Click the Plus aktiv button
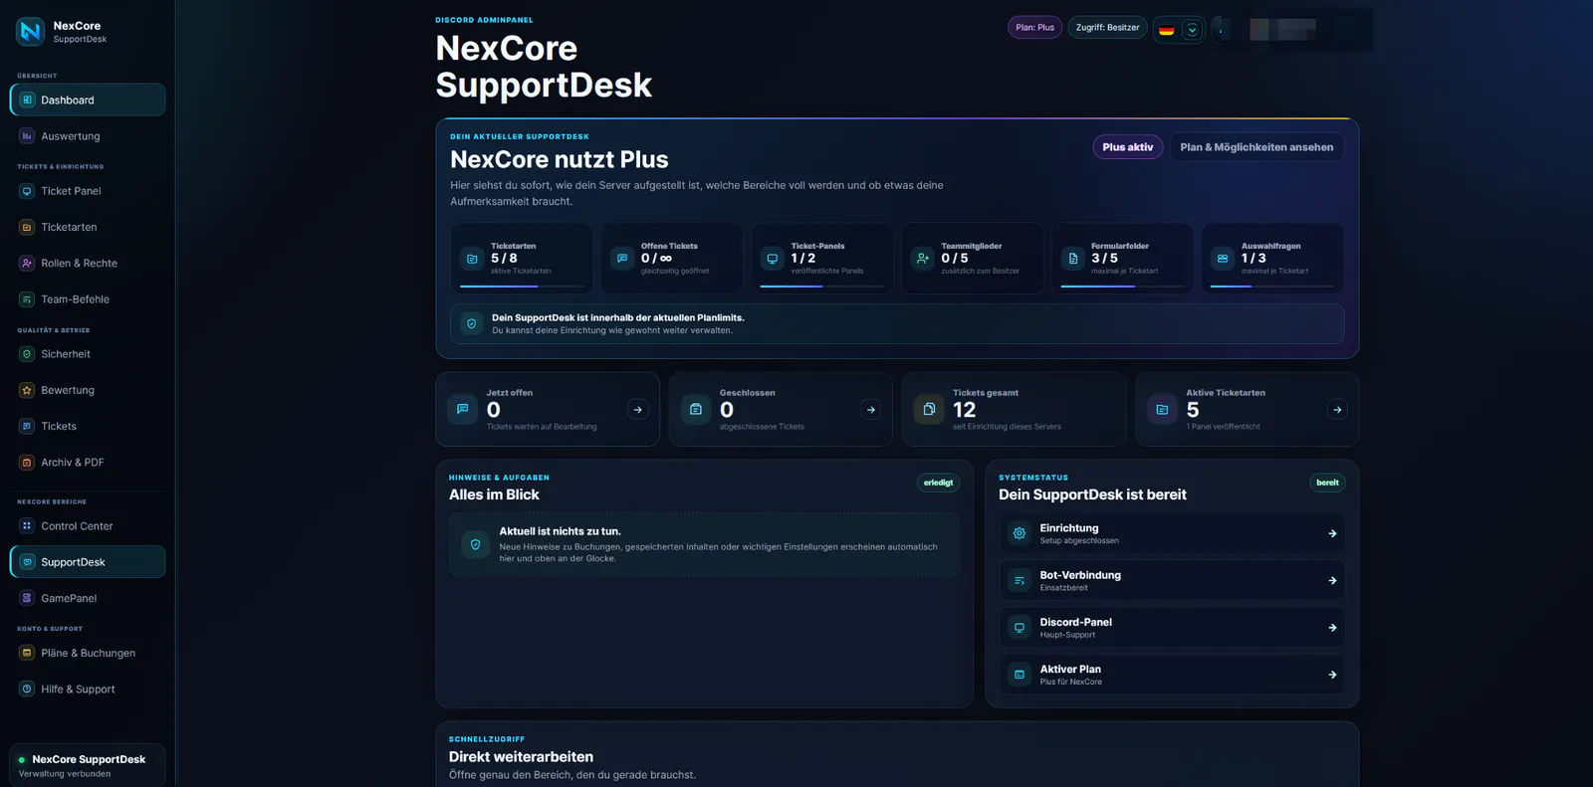1593x787 pixels. [x=1128, y=147]
